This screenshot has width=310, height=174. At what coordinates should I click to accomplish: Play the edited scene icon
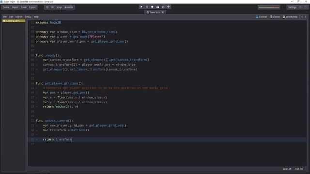158,7
